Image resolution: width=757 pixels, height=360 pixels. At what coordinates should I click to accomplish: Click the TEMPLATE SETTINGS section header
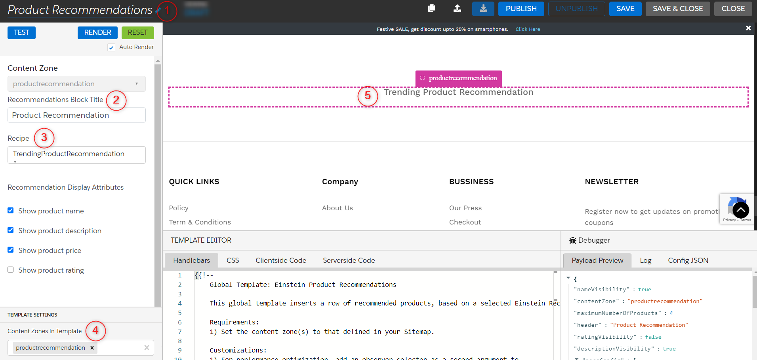point(32,315)
